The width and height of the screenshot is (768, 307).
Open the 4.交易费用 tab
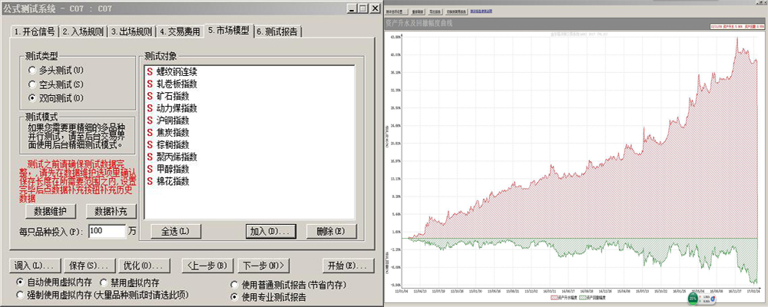pos(180,31)
